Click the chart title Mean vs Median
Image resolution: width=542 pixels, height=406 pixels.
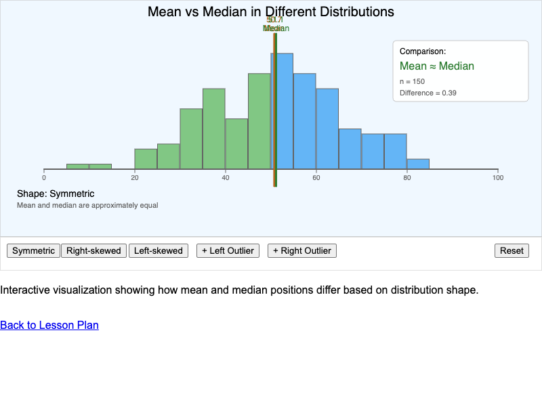coord(270,12)
